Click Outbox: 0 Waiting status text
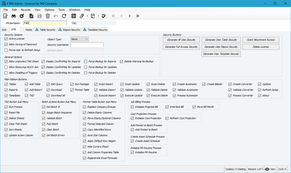 236,169
